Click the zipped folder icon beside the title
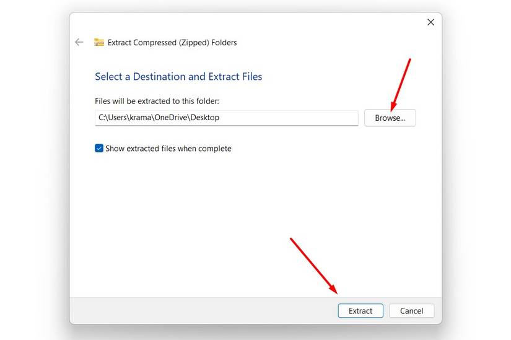This screenshot has width=511, height=340. (x=99, y=42)
